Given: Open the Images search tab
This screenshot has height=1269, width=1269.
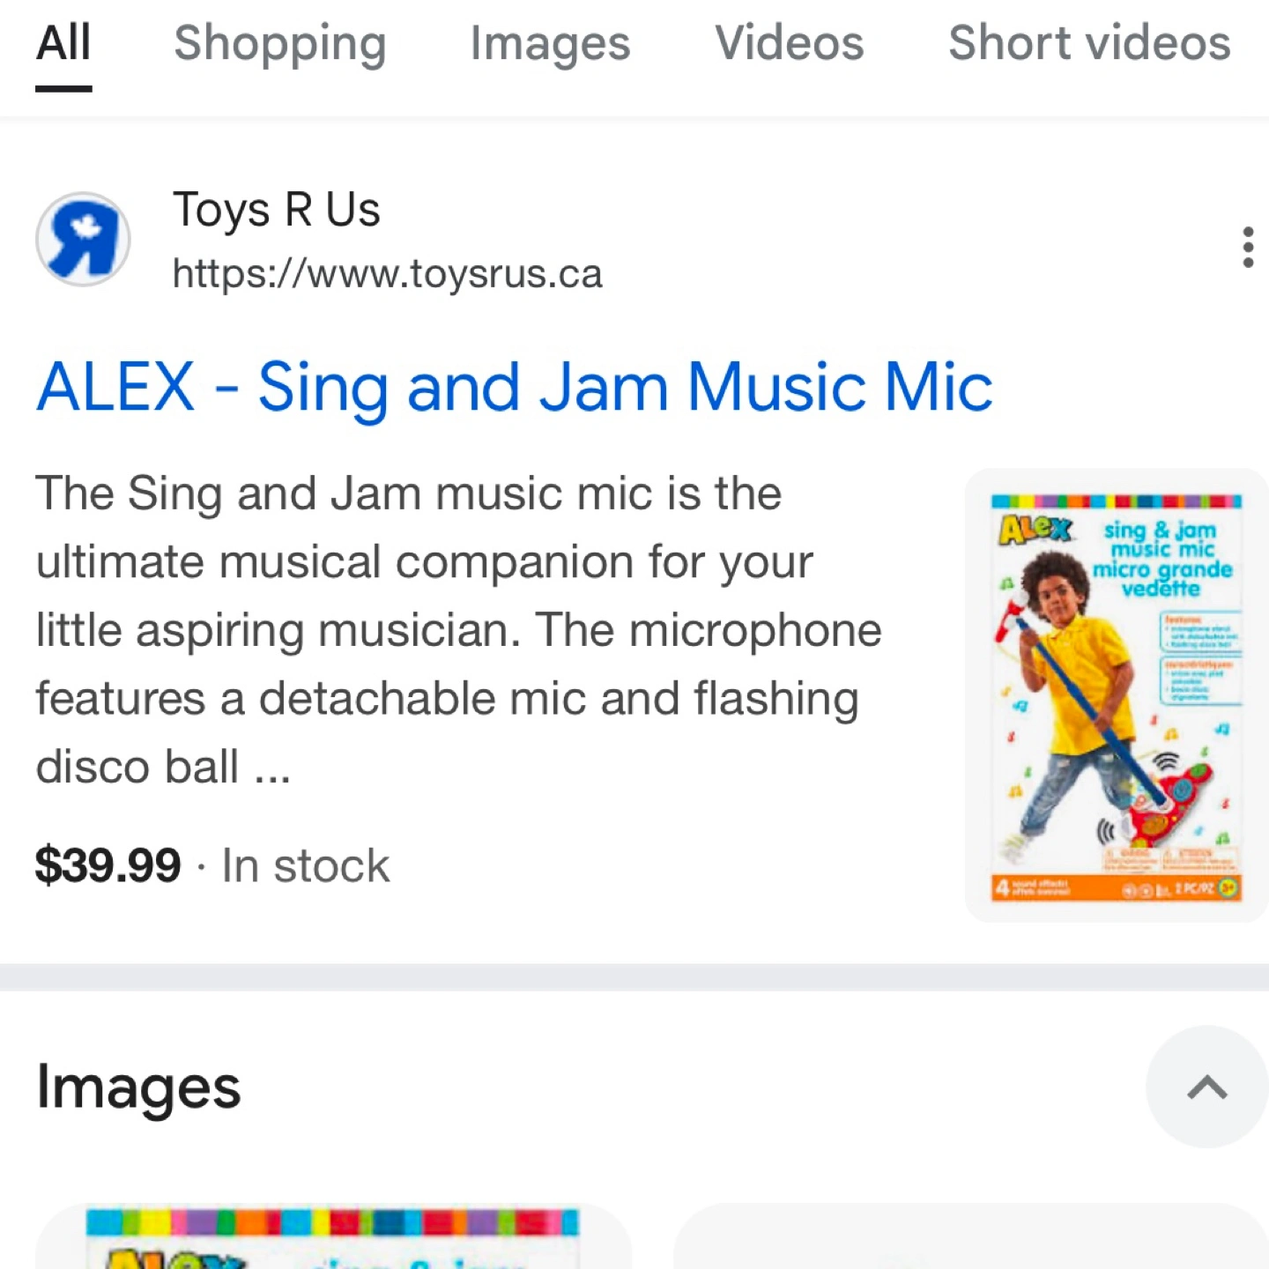Looking at the screenshot, I should (550, 43).
